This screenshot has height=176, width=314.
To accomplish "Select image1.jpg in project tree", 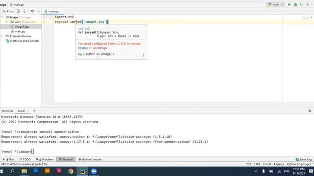I will [22, 26].
